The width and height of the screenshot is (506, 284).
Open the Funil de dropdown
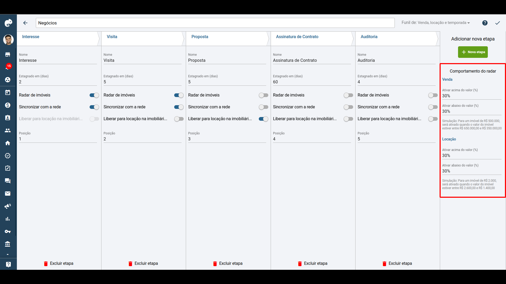coord(436,23)
